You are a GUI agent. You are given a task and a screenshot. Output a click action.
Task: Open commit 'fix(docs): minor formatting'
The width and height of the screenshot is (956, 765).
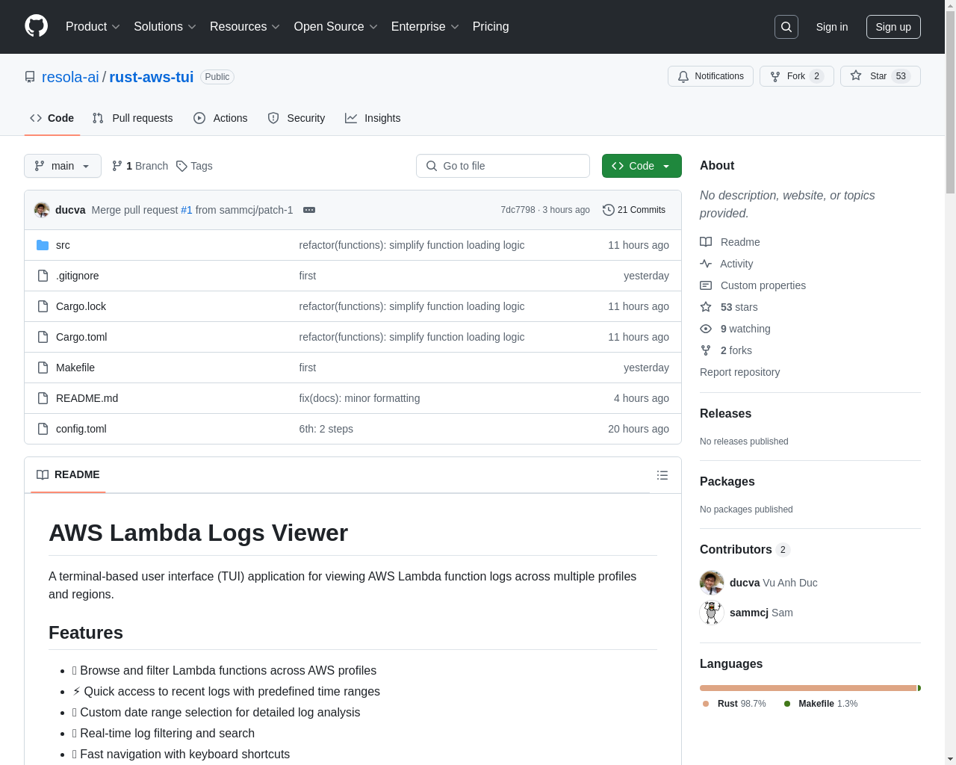click(x=359, y=398)
